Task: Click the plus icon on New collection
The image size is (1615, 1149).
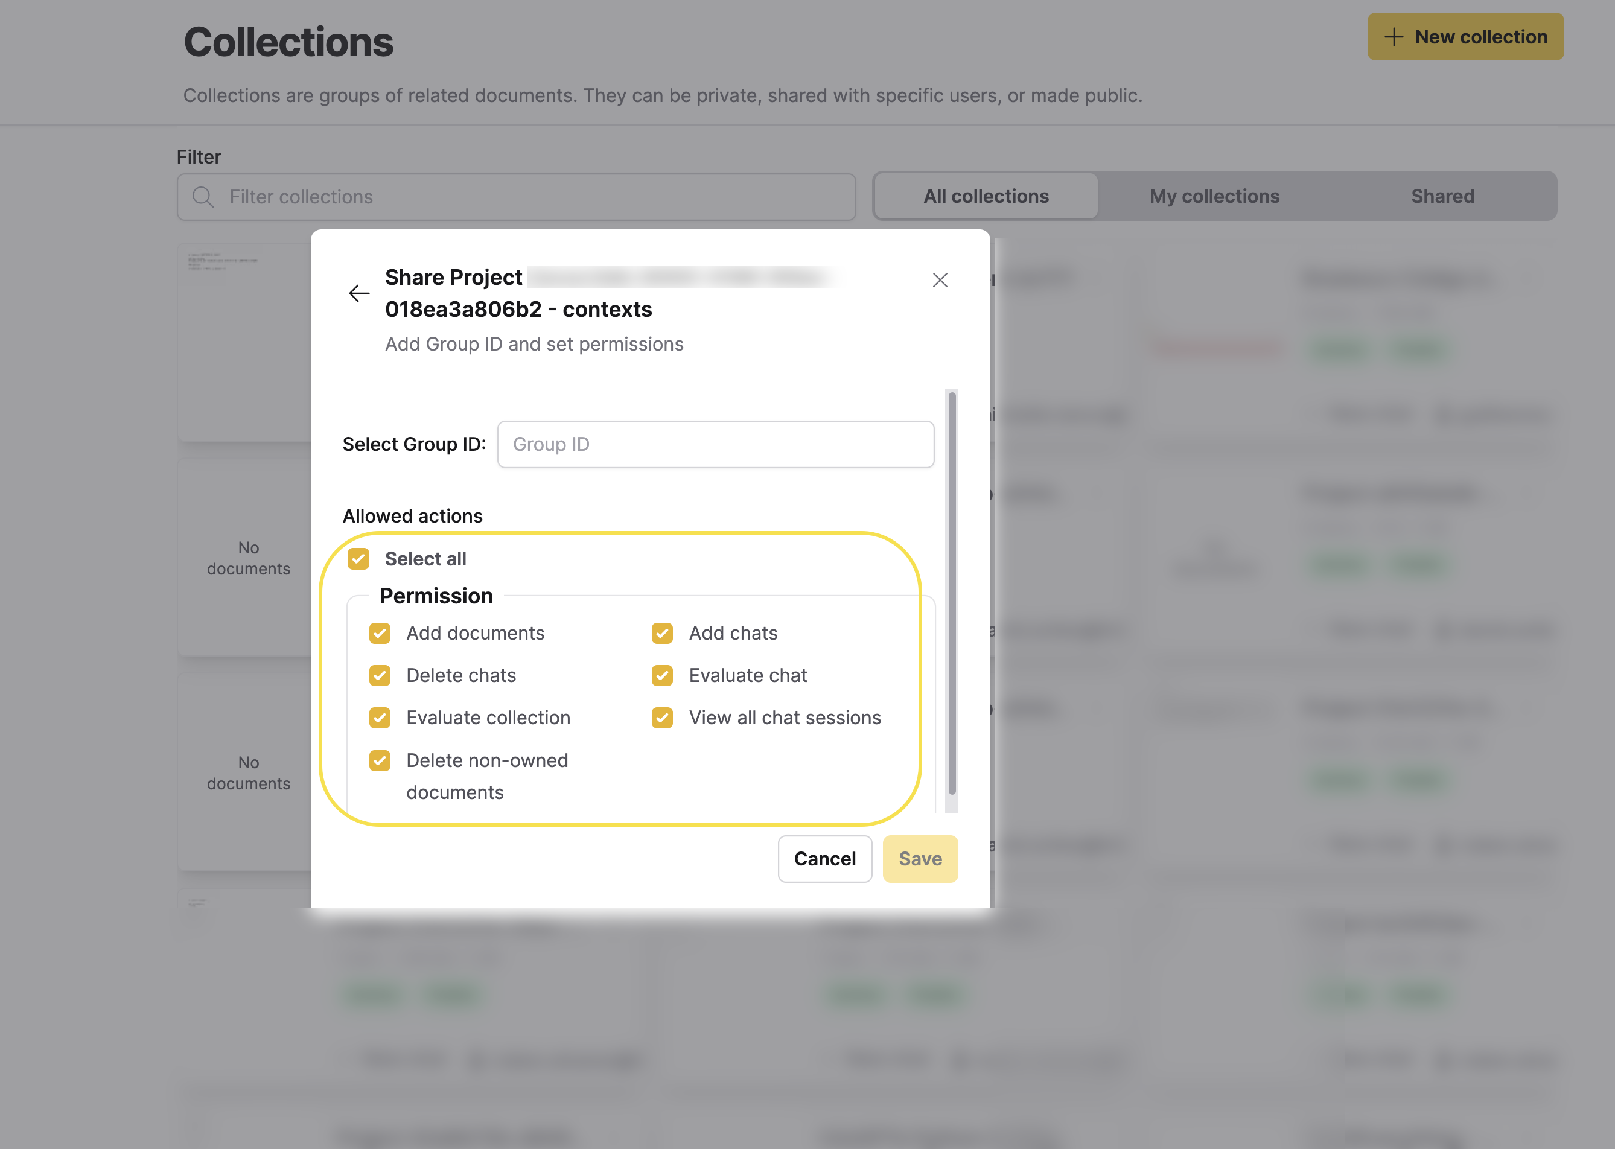Action: coord(1393,37)
